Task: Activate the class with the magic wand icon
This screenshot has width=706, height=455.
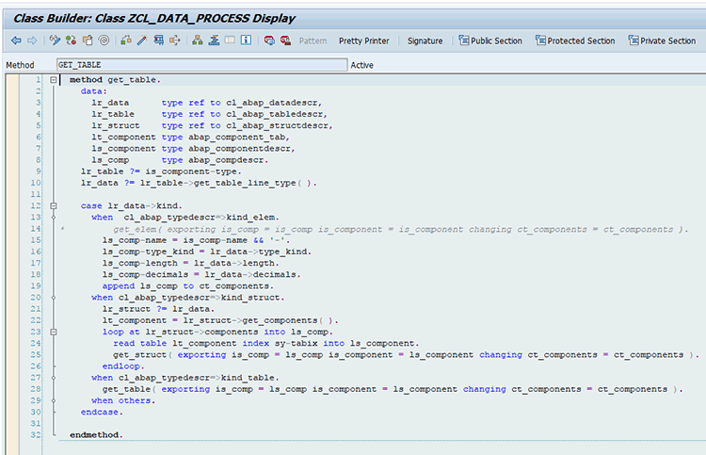Action: (x=142, y=41)
